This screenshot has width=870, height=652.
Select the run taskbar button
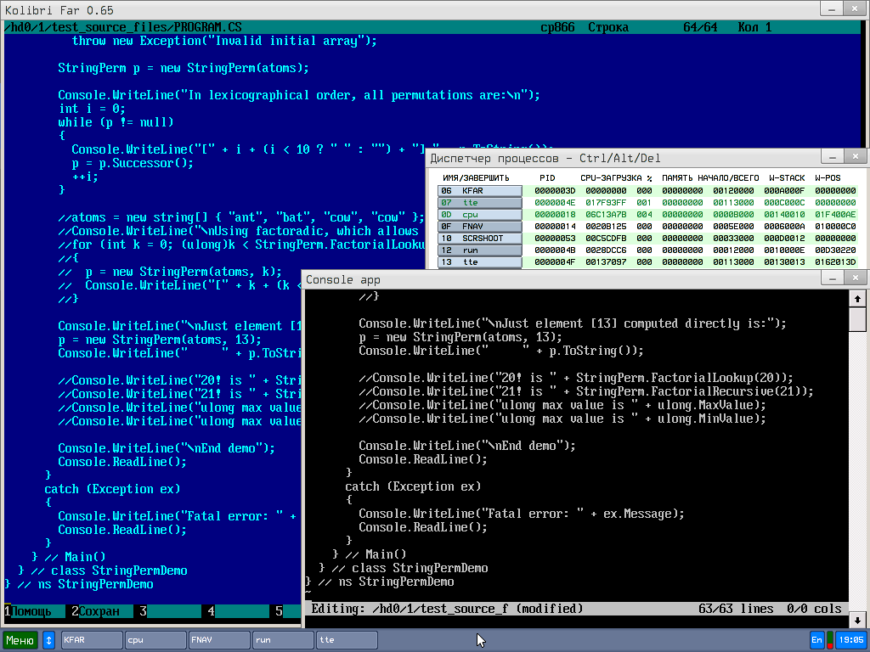click(x=283, y=640)
